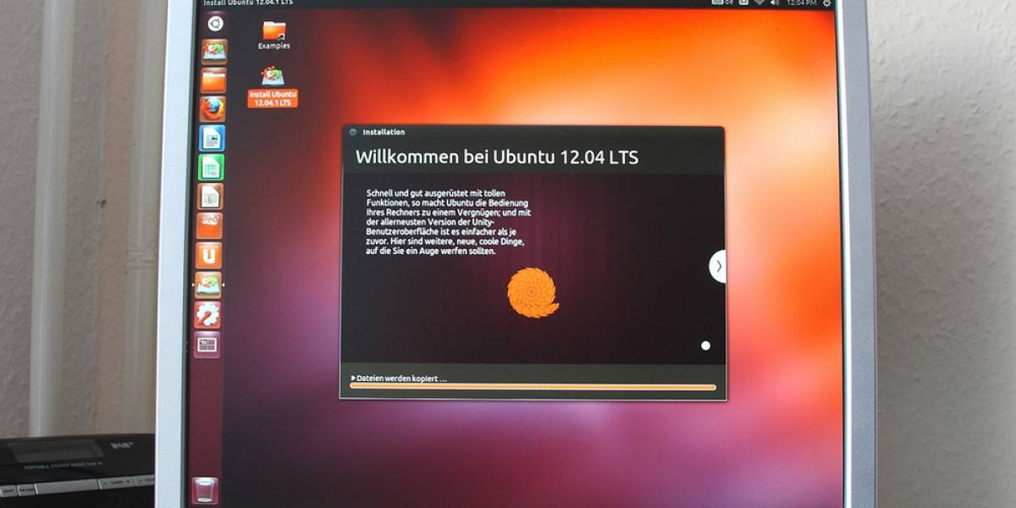This screenshot has width=1016, height=508.
Task: Click the installation progress bar
Action: pos(533,388)
